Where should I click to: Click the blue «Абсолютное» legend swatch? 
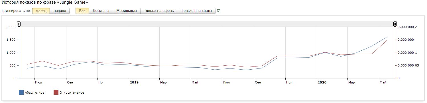[21, 93]
